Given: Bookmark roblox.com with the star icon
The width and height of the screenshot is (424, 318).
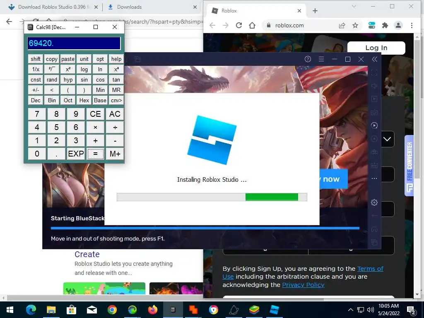Looking at the screenshot, I should coord(355,25).
